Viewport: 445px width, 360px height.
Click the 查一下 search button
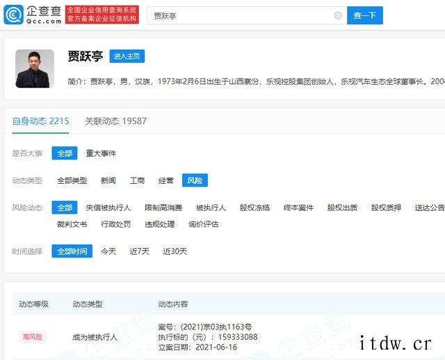click(x=364, y=15)
